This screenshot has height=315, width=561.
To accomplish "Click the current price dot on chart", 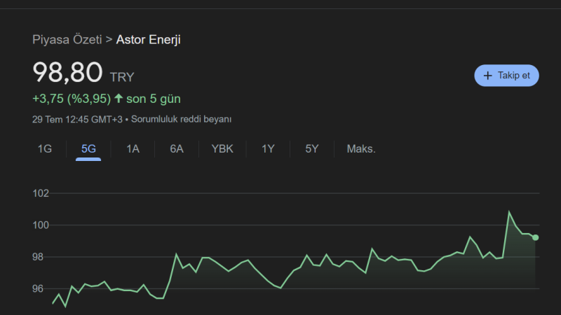I will point(535,237).
